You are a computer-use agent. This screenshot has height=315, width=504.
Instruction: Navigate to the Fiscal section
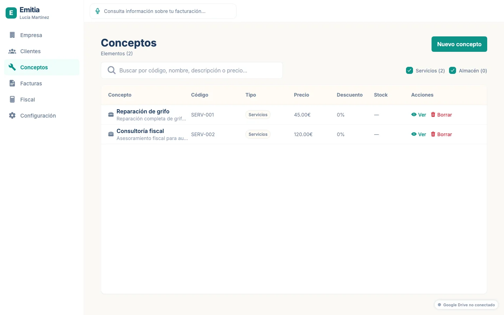(42, 99)
